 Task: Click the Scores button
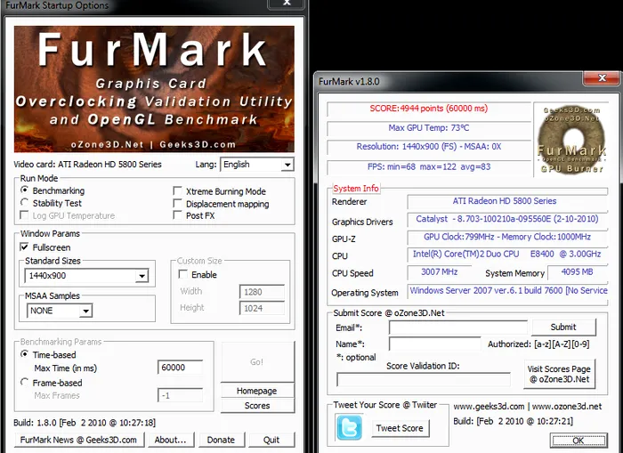point(257,406)
